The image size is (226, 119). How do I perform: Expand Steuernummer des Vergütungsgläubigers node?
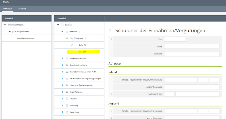click(x=63, y=79)
